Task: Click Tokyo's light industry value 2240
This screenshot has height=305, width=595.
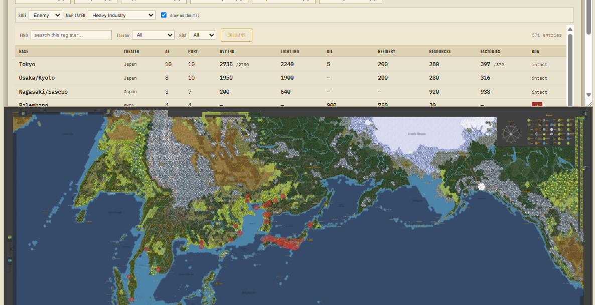Action: pyautogui.click(x=287, y=65)
